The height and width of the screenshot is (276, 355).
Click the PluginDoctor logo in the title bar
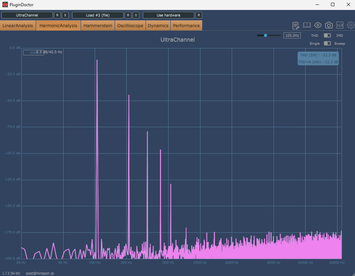click(5, 5)
